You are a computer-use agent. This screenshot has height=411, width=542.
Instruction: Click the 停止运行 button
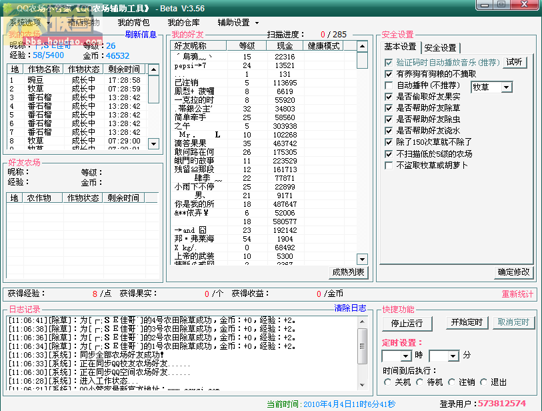tap(407, 324)
